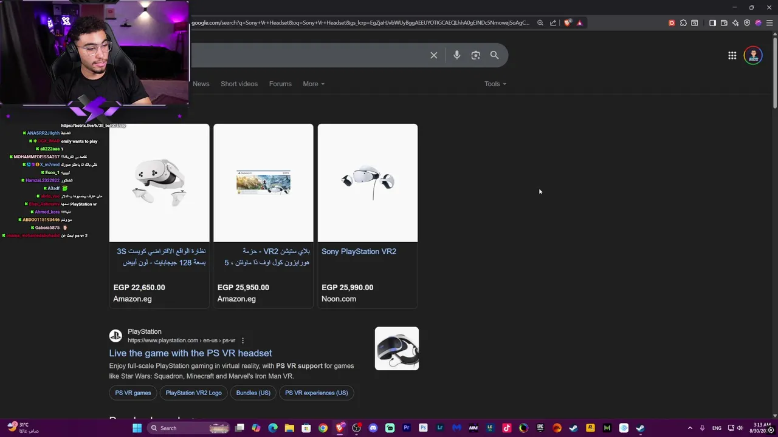Open Google Chrome from the taskbar
Screen dimensions: 778x437
(323, 428)
